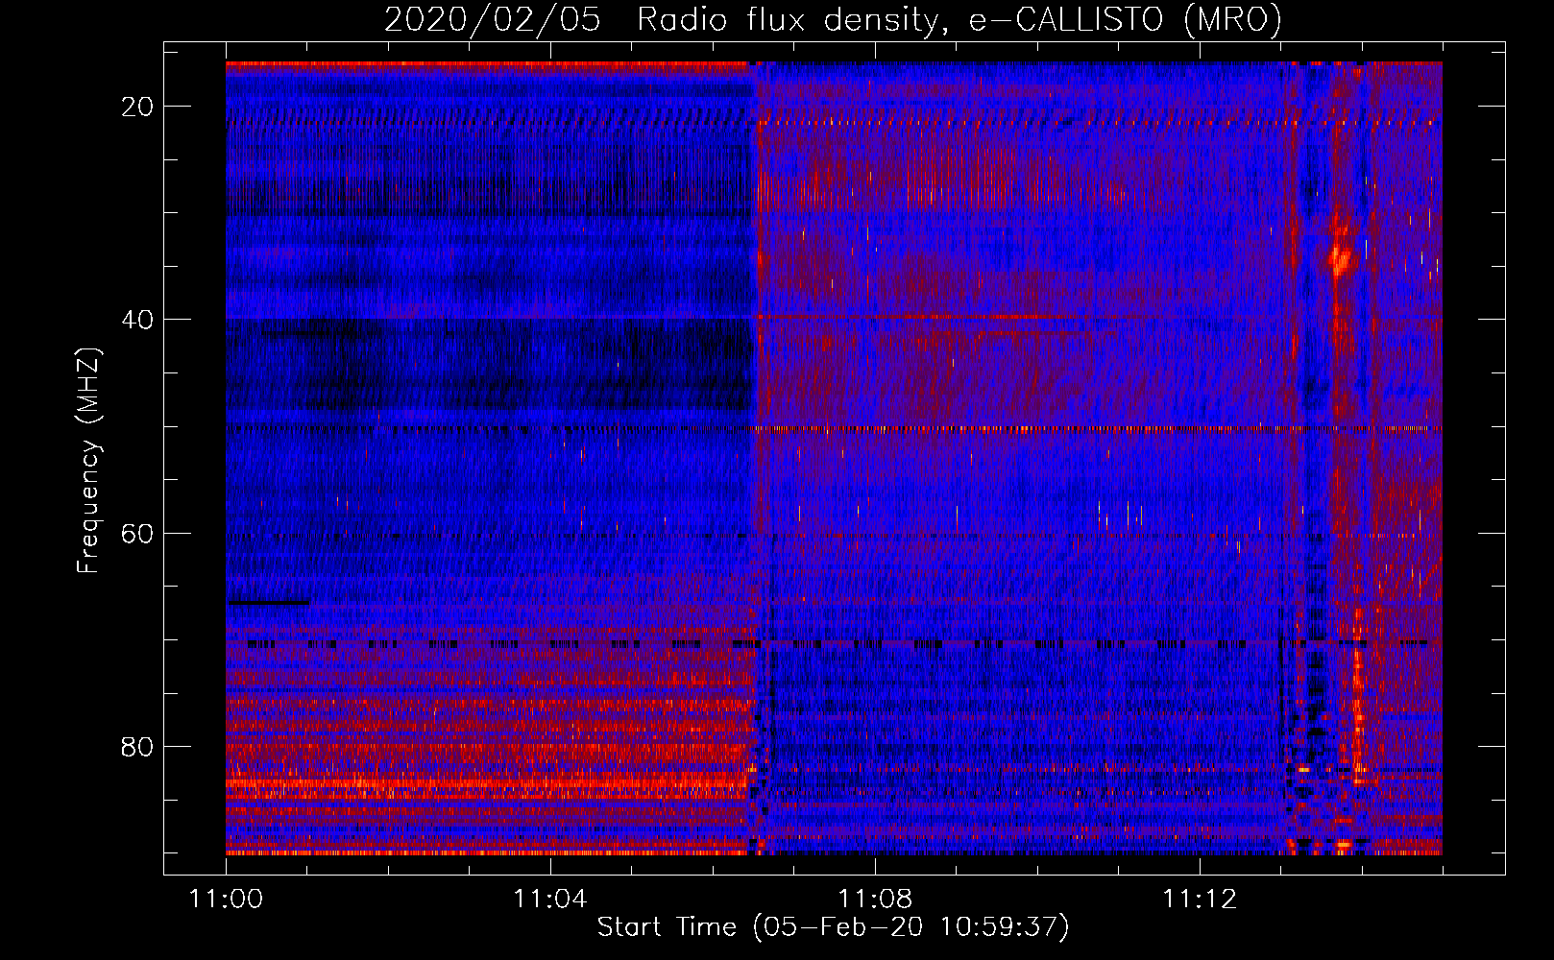This screenshot has width=1554, height=960.
Task: Click the "Frequency (MHZ)" axis label
Action: tap(88, 460)
